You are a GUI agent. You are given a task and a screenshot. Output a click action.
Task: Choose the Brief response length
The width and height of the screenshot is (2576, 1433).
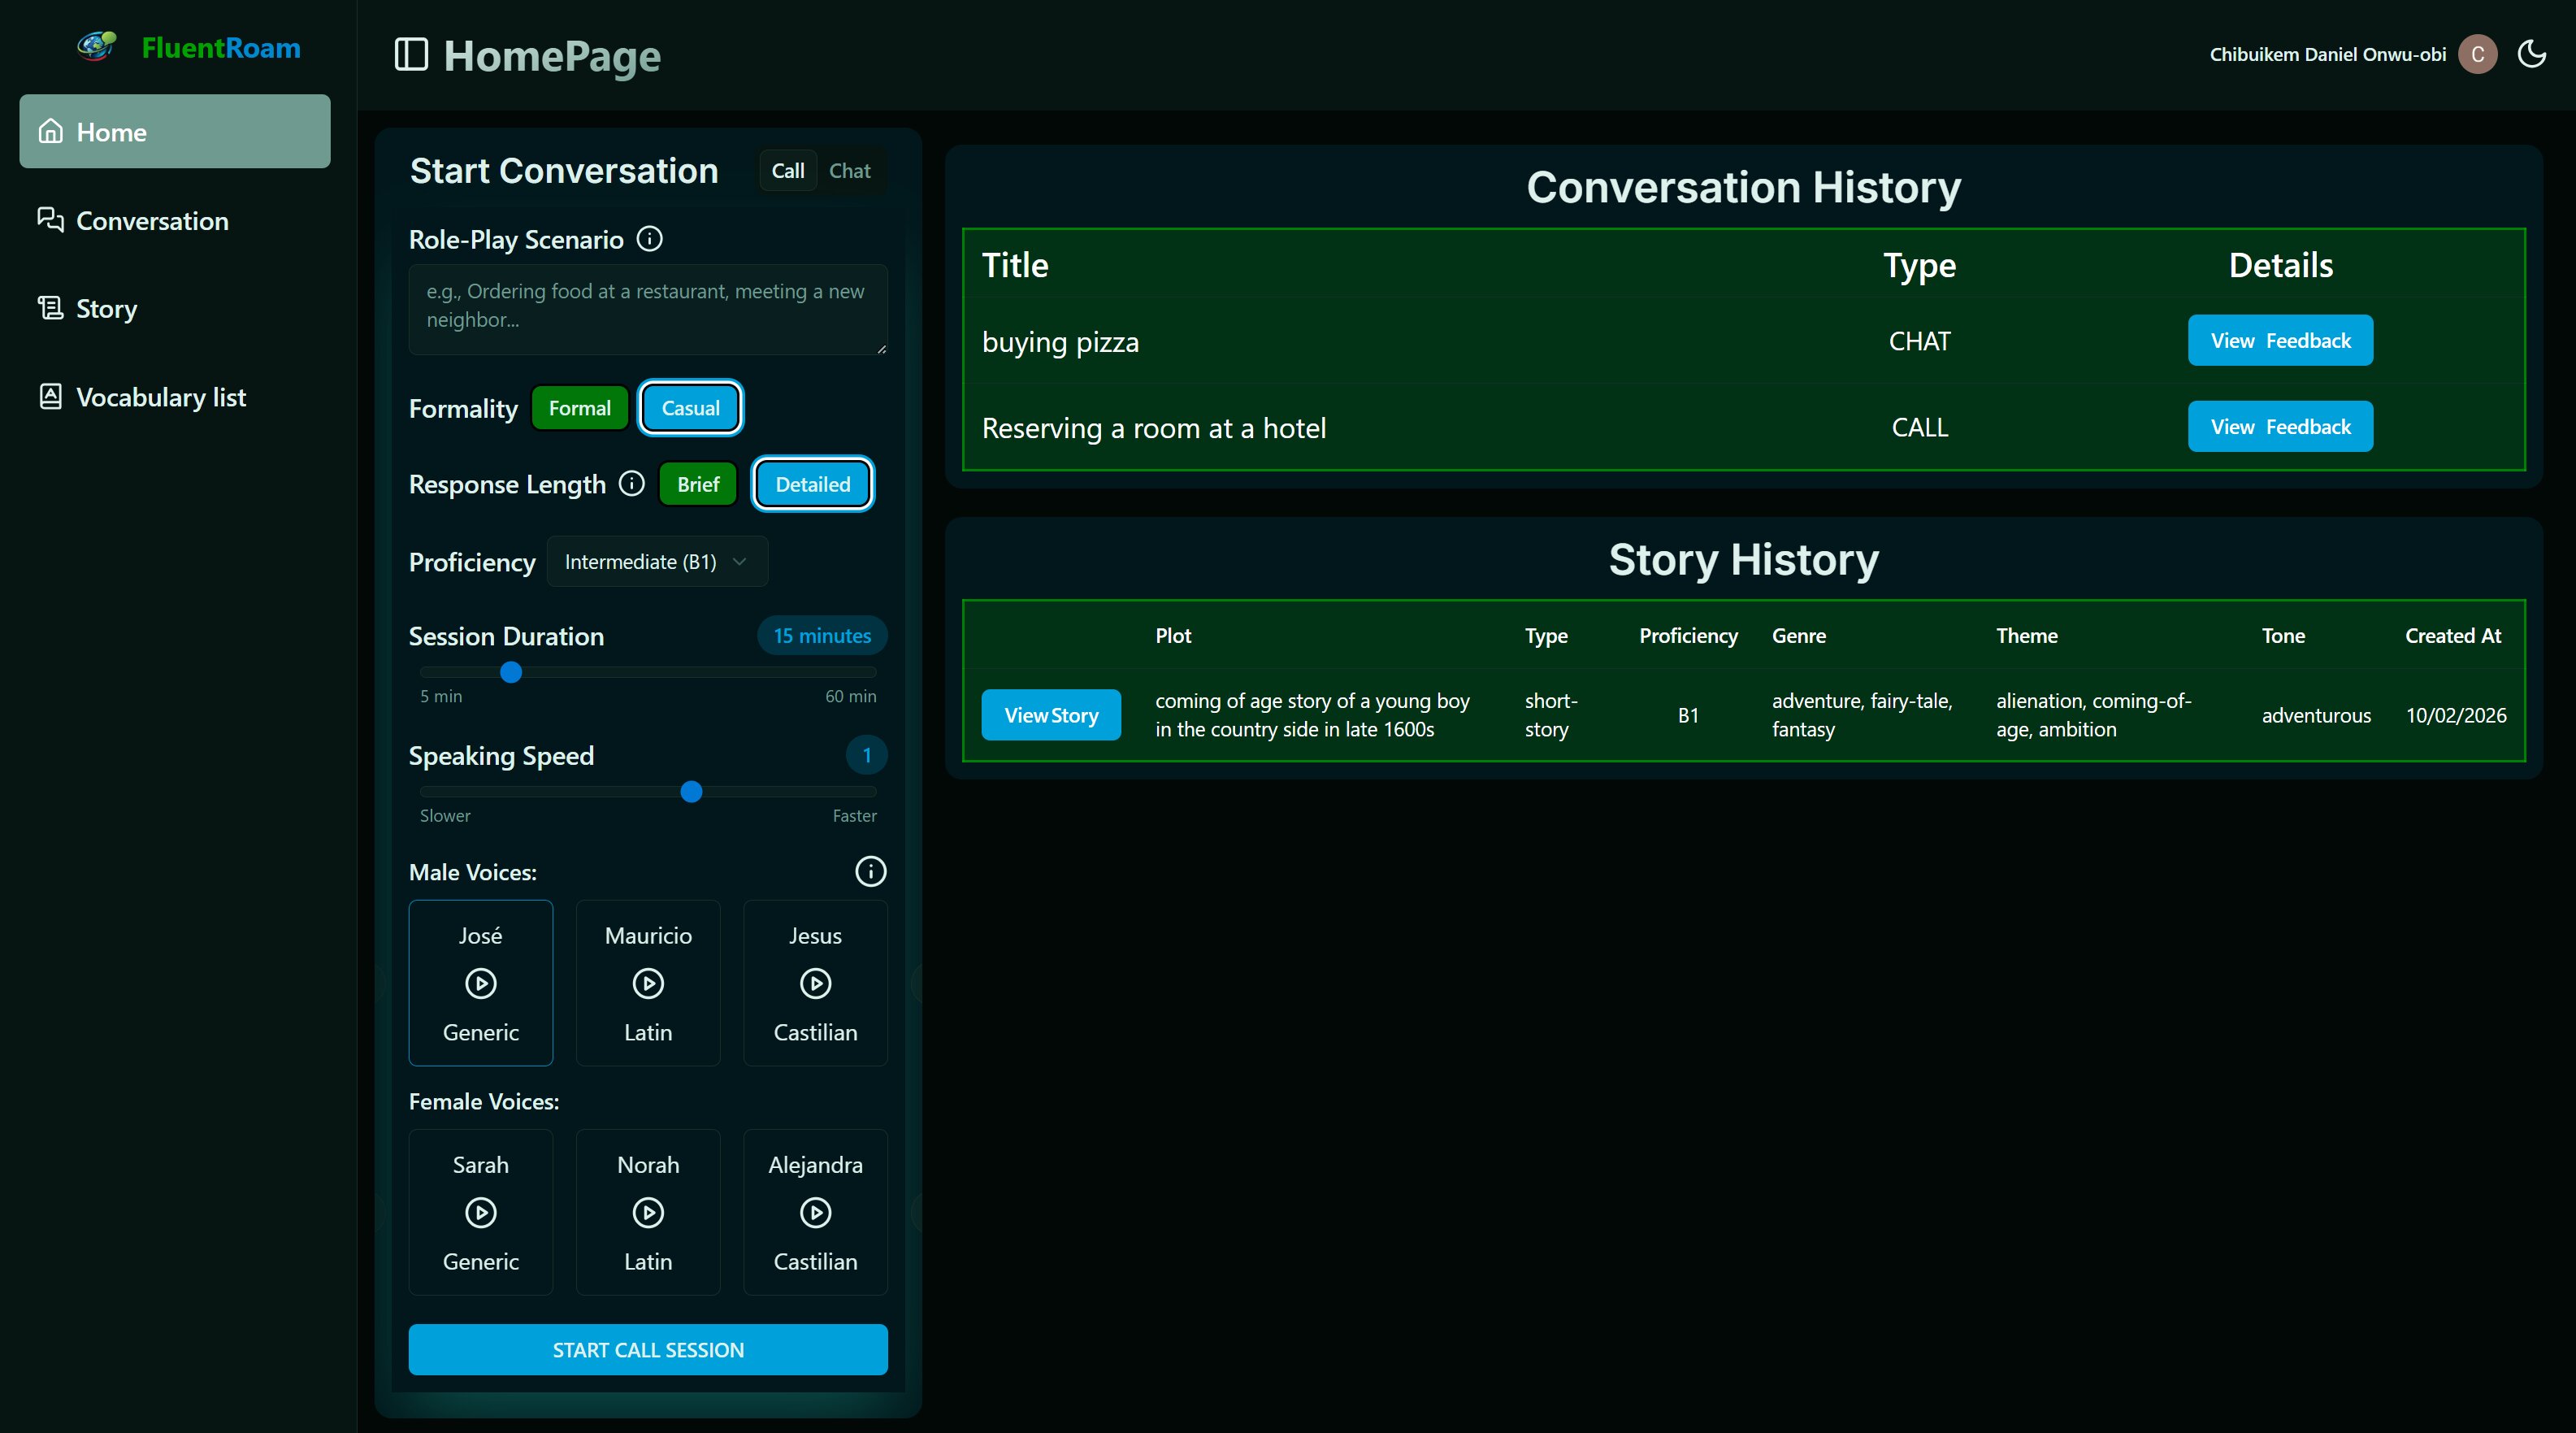coord(697,485)
